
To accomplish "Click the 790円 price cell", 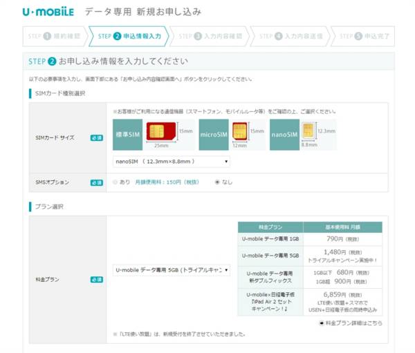I will [x=343, y=239].
